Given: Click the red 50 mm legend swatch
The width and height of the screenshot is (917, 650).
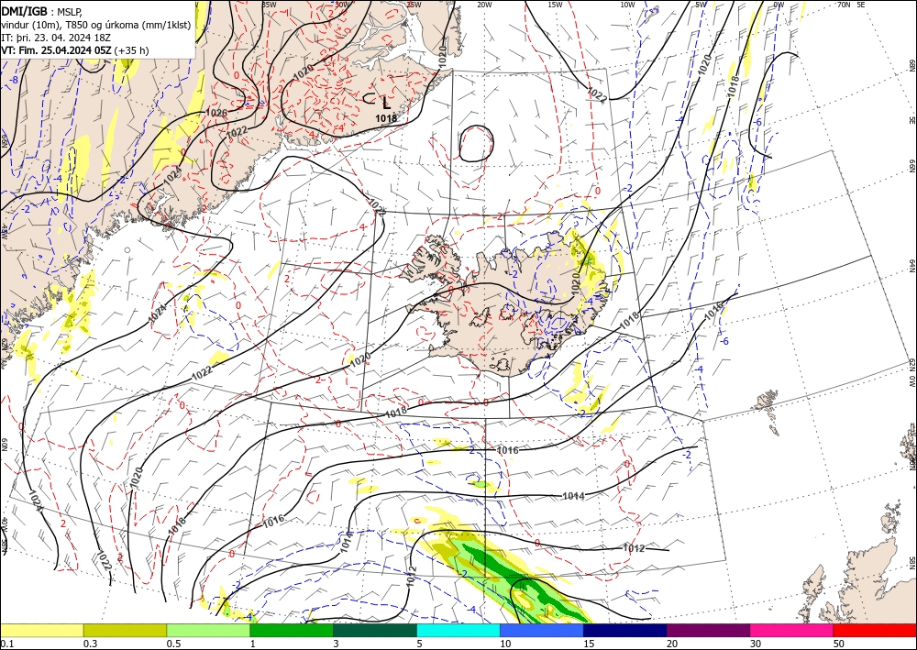Looking at the screenshot, I should tap(875, 630).
